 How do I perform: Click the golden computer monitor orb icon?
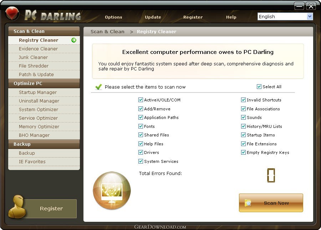pyautogui.click(x=112, y=190)
